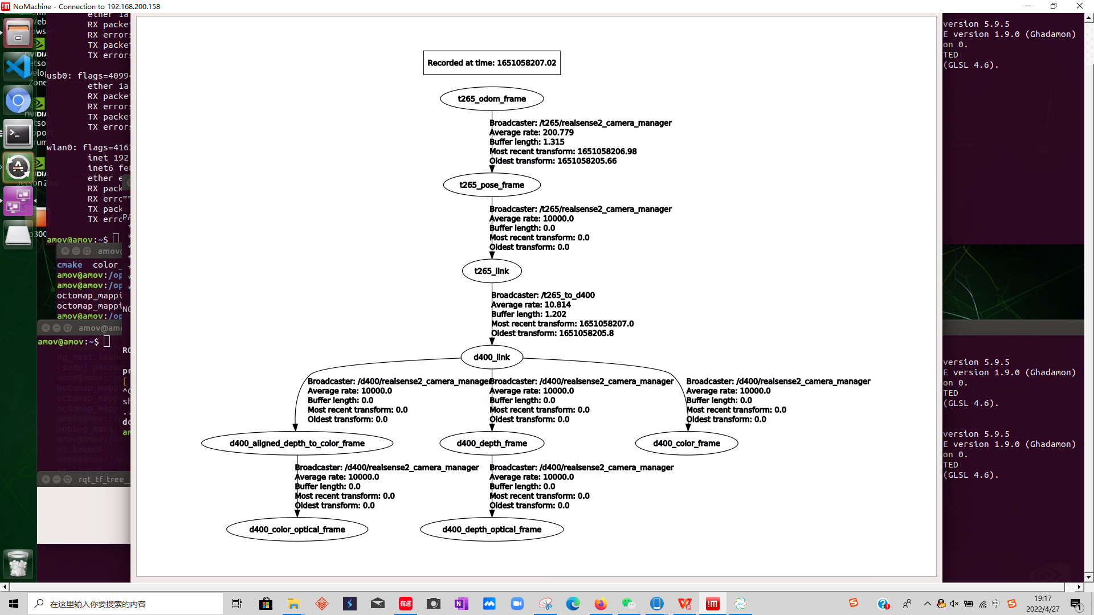Click 'Average rate: 10.814' text
Image resolution: width=1094 pixels, height=615 pixels.
pos(530,305)
